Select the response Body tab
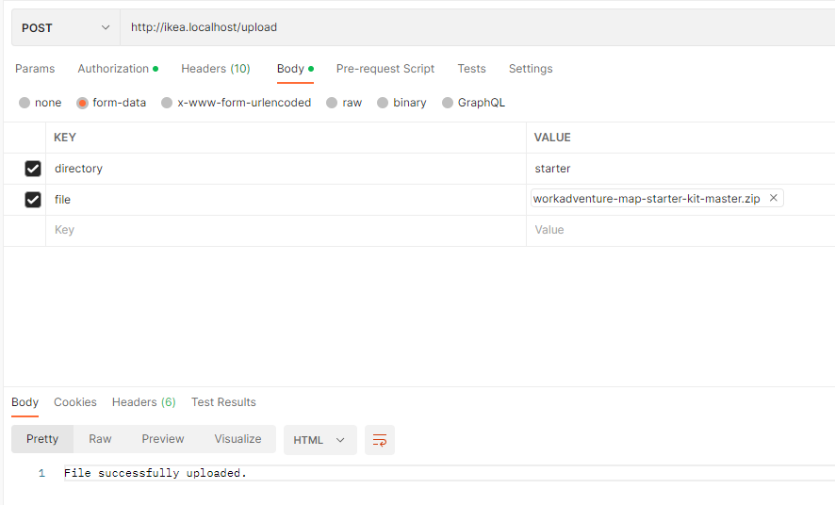835x505 pixels. click(25, 402)
